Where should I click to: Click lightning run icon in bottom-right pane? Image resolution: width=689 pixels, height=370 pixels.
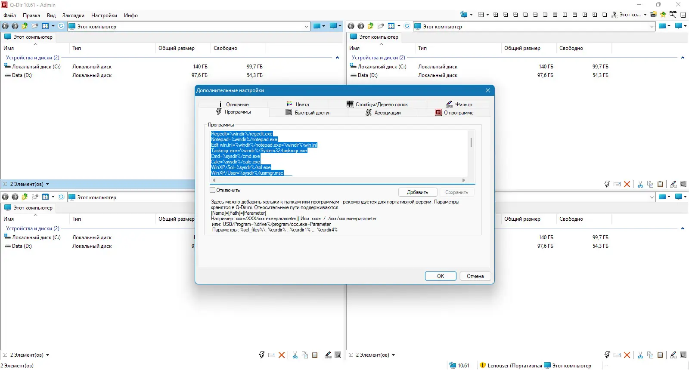pos(607,355)
